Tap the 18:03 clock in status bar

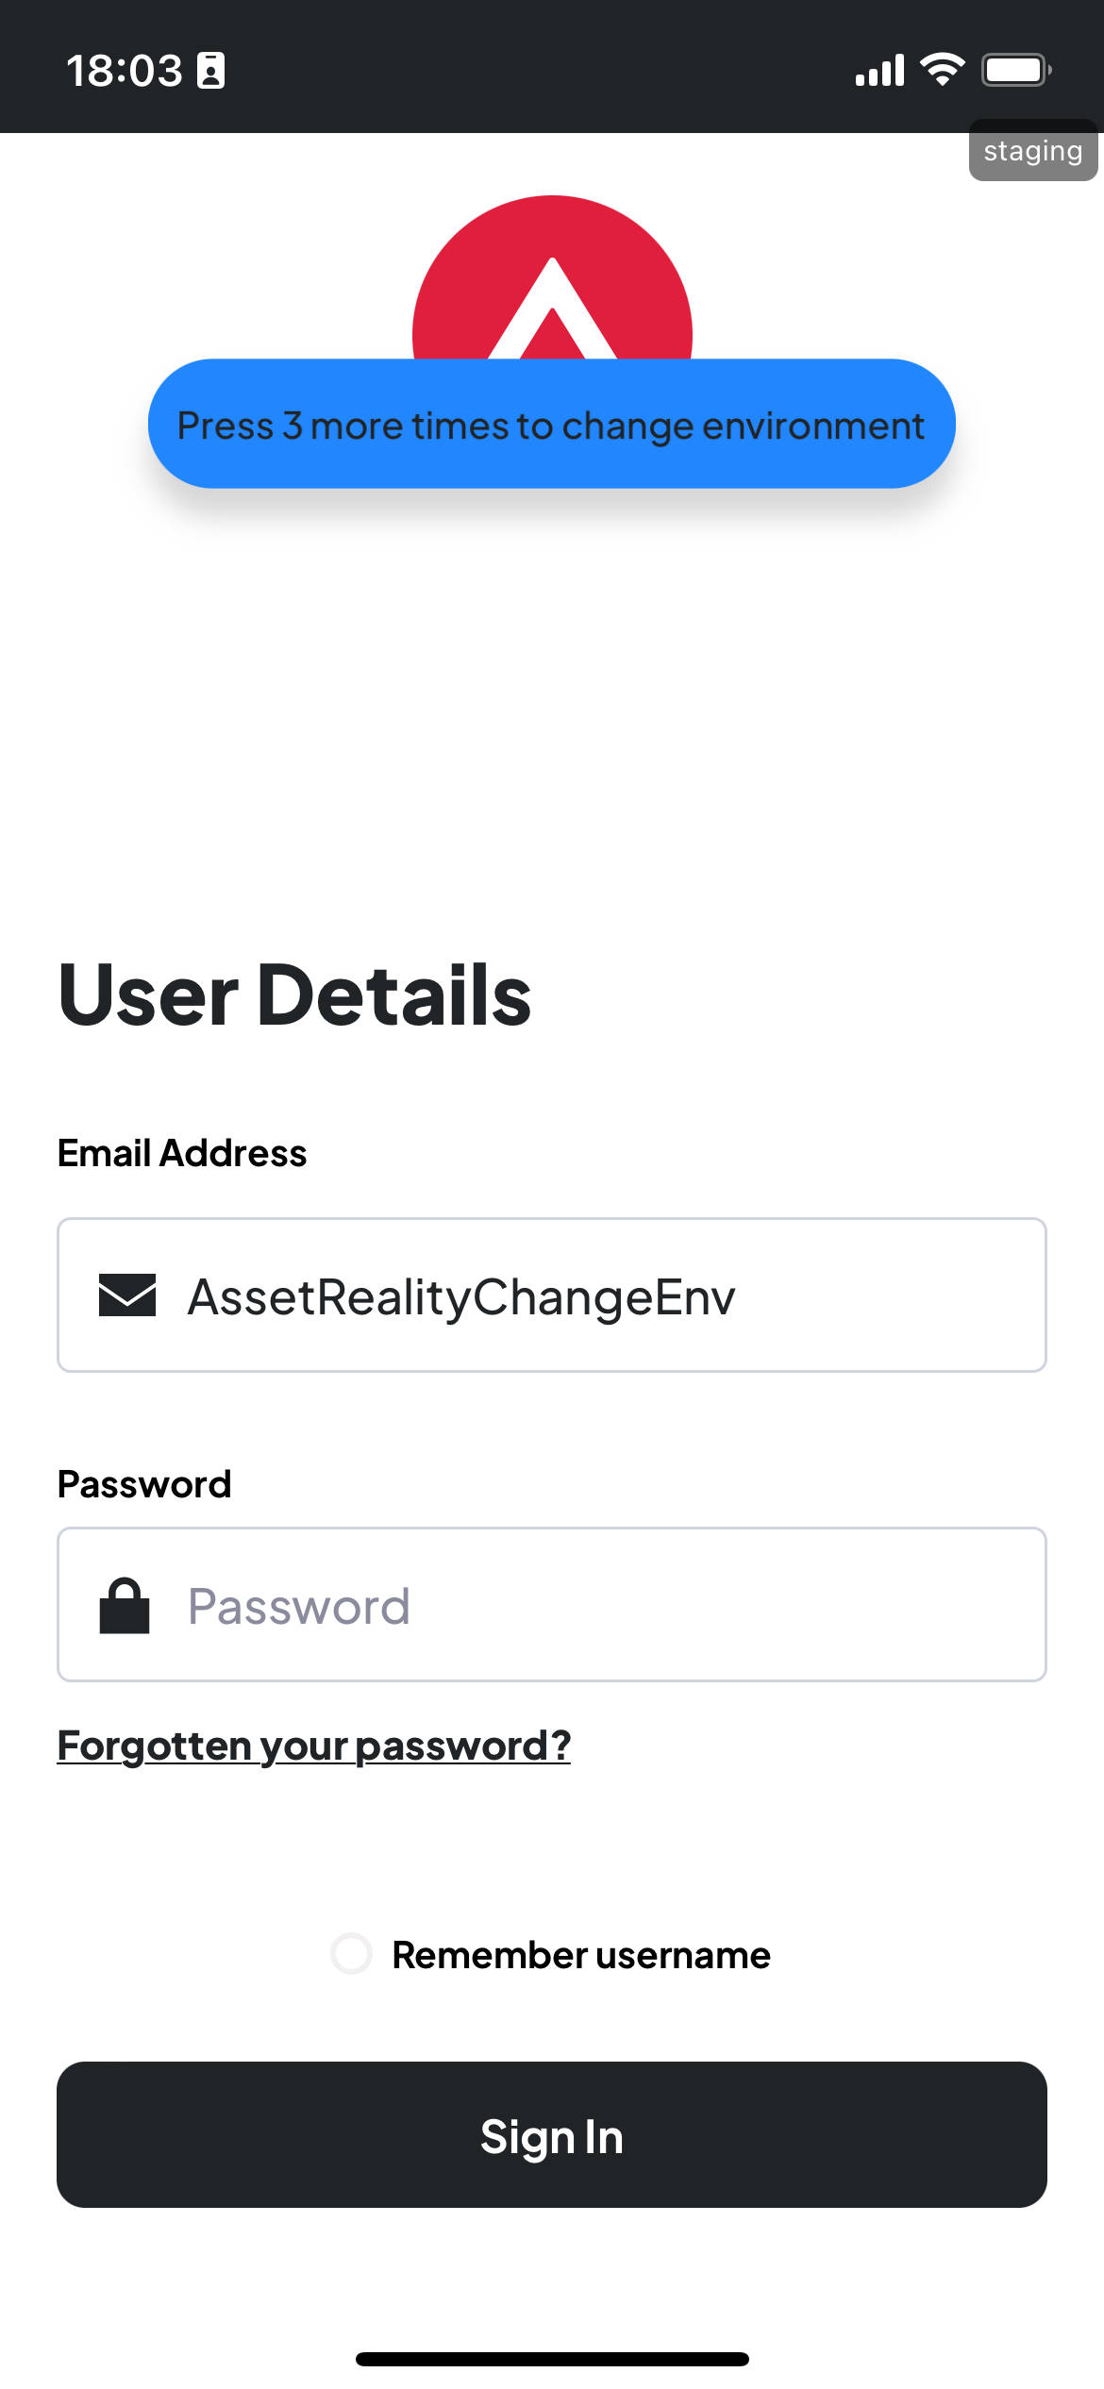tap(125, 71)
